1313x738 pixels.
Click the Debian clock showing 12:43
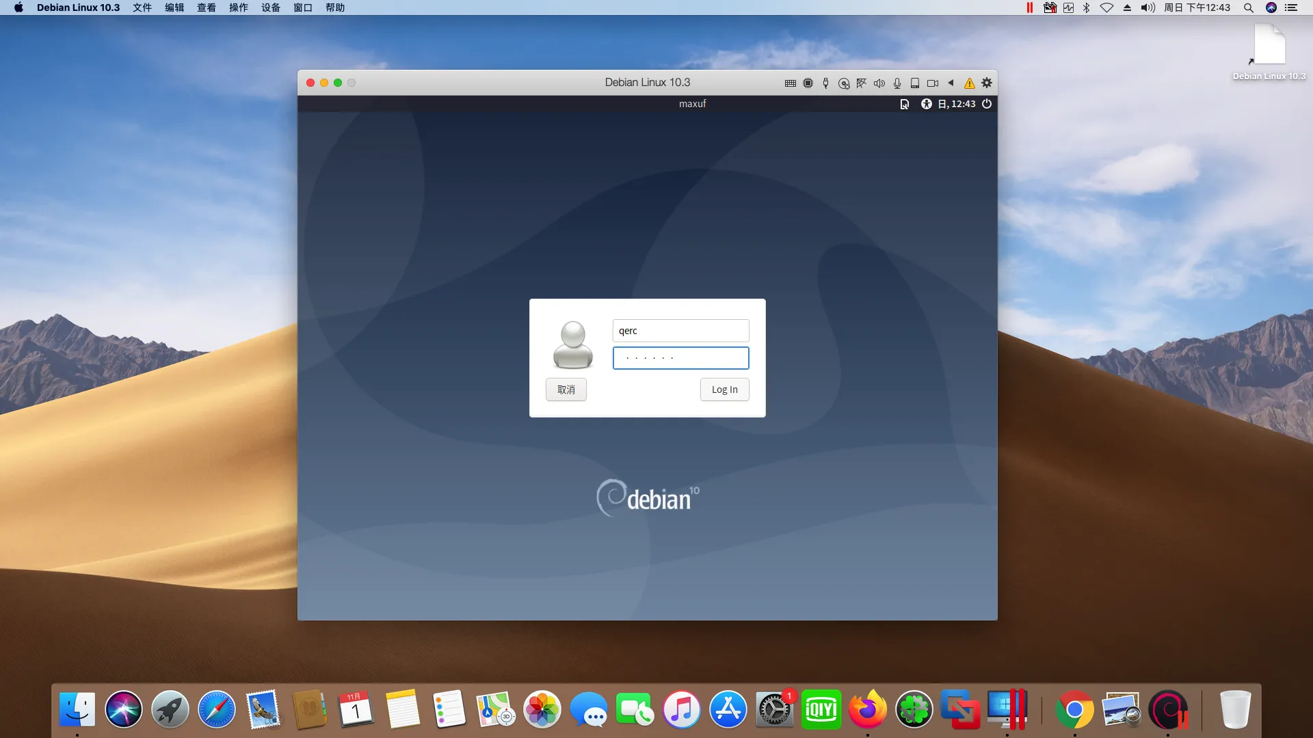click(x=957, y=104)
